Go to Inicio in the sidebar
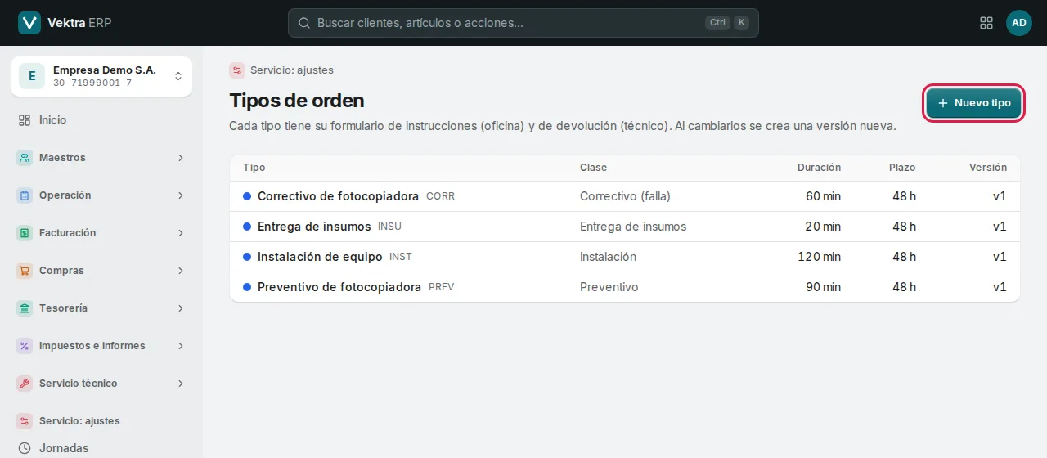This screenshot has height=458, width=1047. [x=101, y=120]
